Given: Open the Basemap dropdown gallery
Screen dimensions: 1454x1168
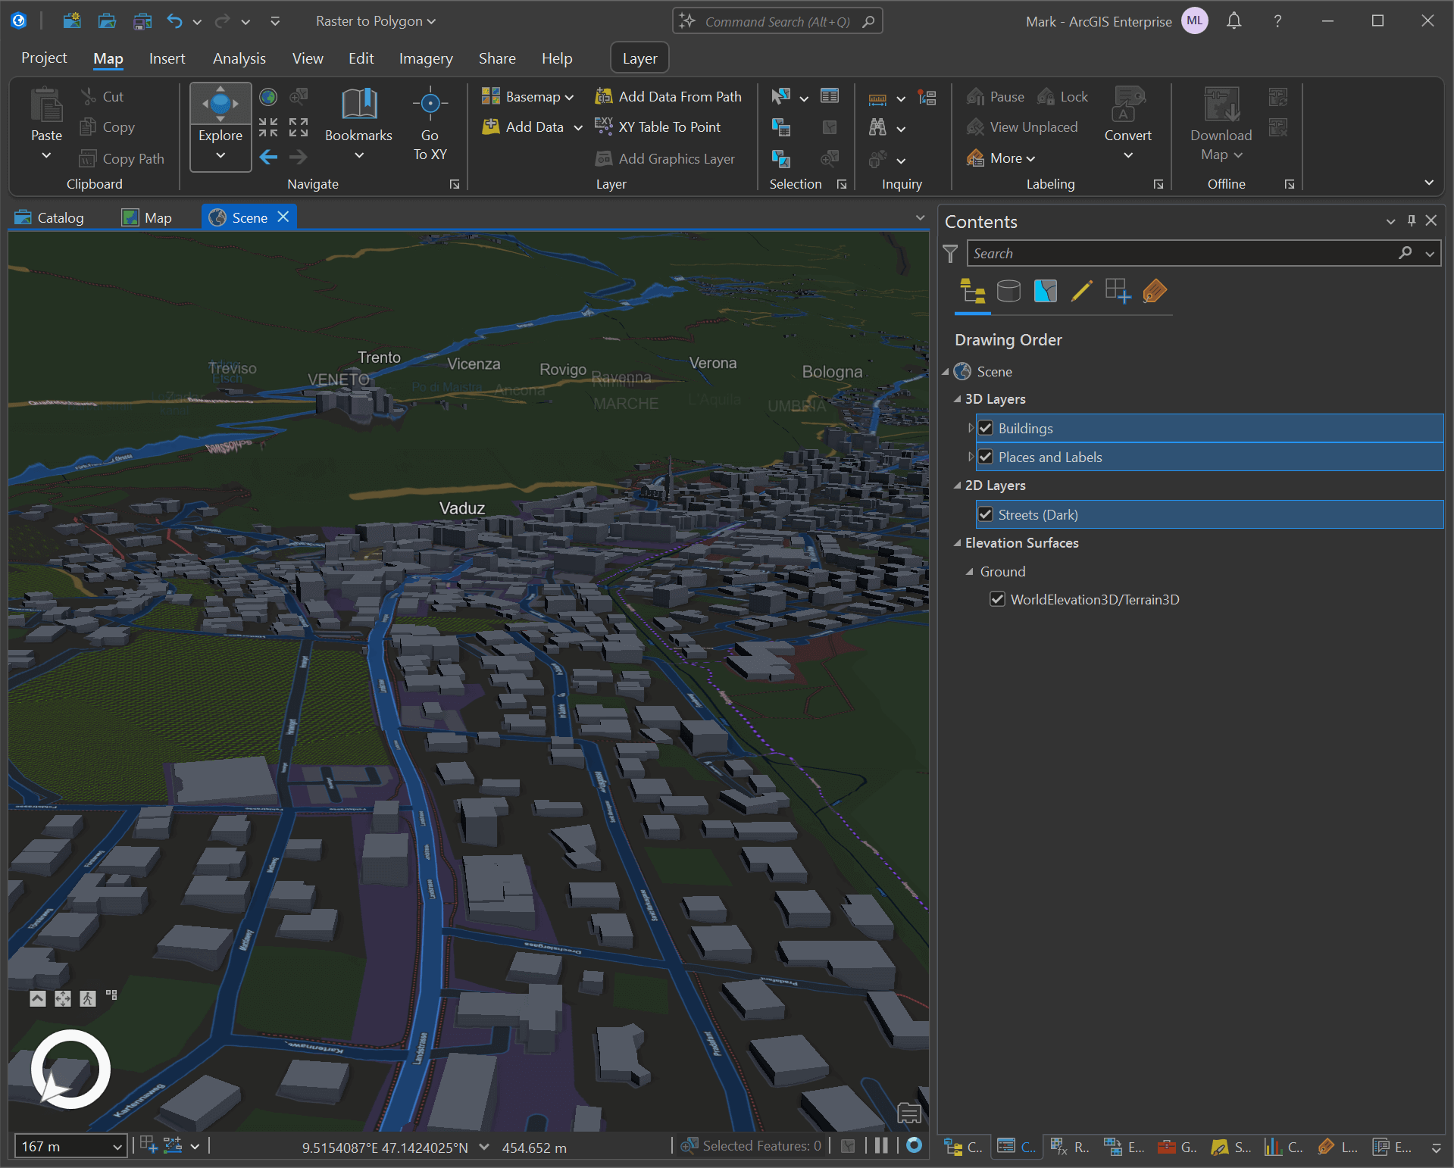Looking at the screenshot, I should pyautogui.click(x=528, y=97).
